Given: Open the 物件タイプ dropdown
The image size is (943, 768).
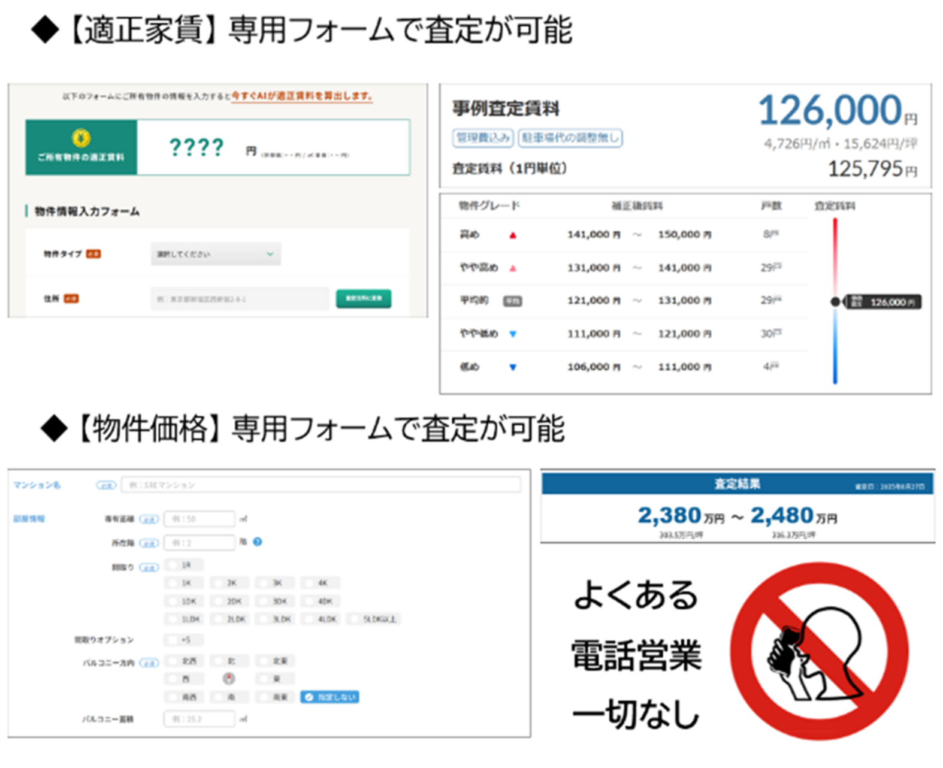Looking at the screenshot, I should [215, 254].
